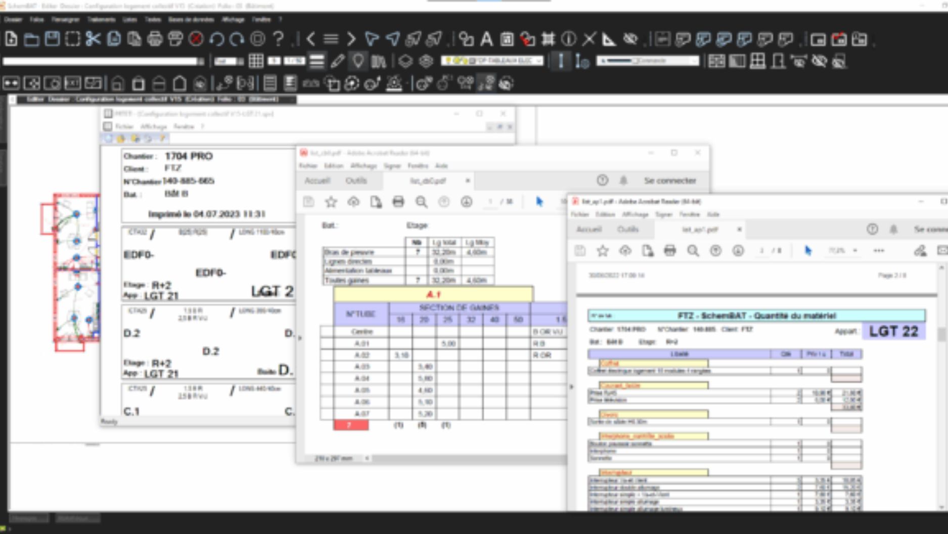Toggle the vertical dimension bar tool
This screenshot has height=534, width=948.
pyautogui.click(x=561, y=61)
